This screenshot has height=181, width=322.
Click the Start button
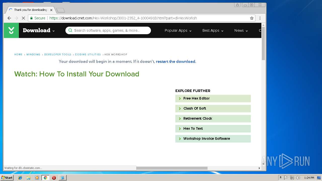click(x=7, y=178)
